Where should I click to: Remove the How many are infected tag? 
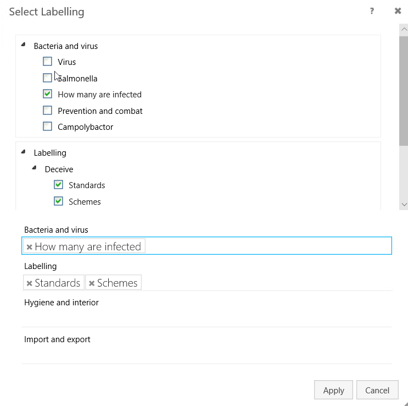[x=29, y=247]
